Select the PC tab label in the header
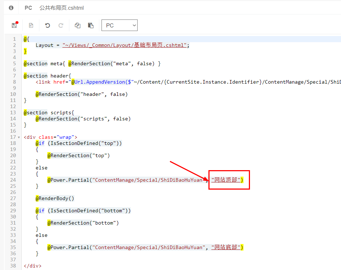Viewport: 341px width, 270px height. (28, 8)
